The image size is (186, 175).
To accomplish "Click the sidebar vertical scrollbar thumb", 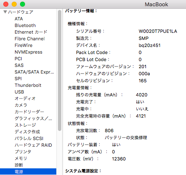I will click(x=60, y=71).
